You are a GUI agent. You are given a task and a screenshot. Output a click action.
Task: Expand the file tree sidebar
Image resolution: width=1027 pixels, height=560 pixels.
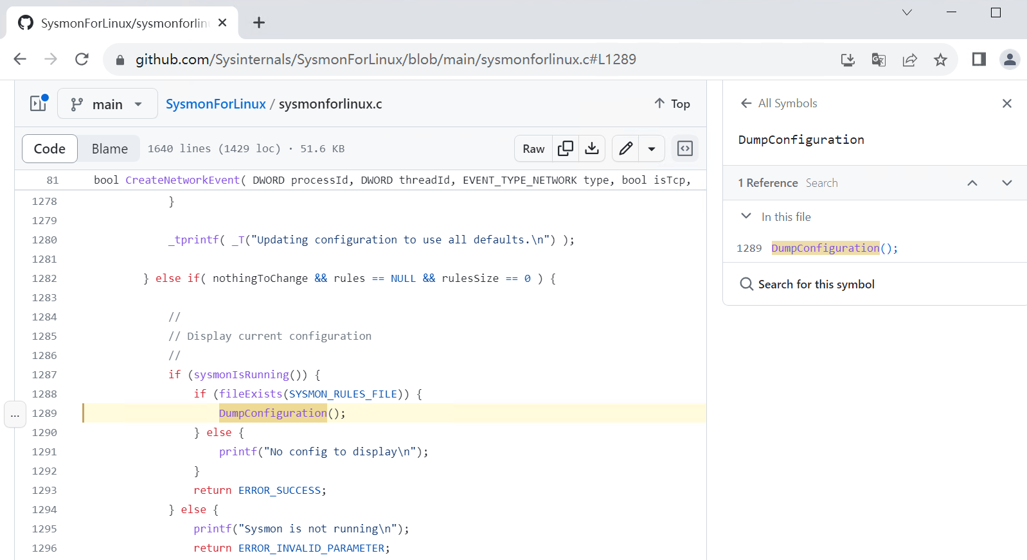pyautogui.click(x=39, y=103)
